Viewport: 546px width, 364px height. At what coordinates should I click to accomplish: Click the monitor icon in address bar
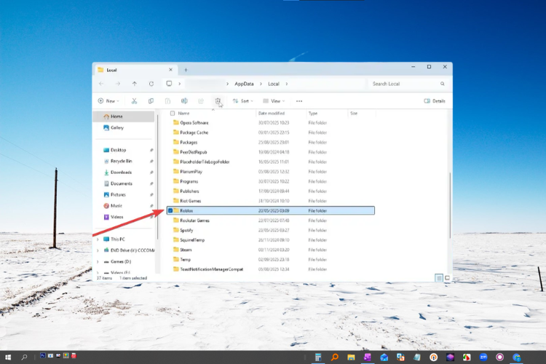pyautogui.click(x=169, y=84)
